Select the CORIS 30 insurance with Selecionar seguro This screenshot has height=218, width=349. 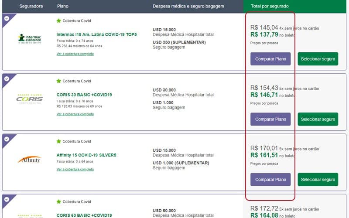[x=318, y=119]
